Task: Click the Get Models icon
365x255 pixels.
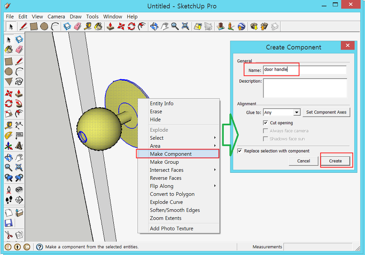Action: (x=254, y=26)
